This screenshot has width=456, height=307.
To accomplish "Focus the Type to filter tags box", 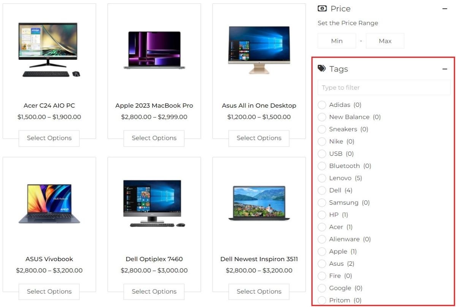I will (x=384, y=88).
